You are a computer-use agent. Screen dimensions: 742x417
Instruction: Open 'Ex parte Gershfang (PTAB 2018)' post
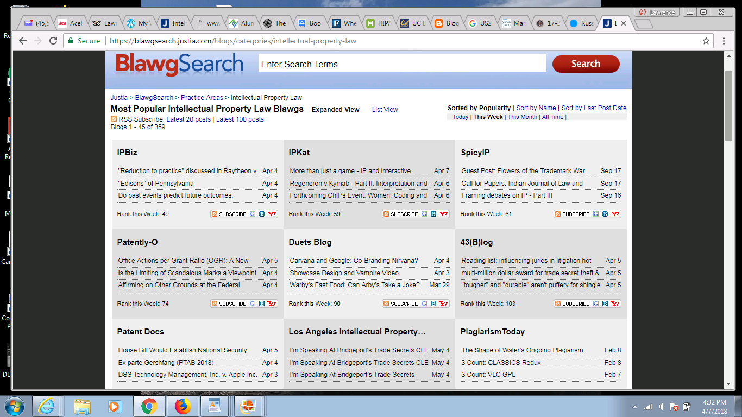[166, 363]
